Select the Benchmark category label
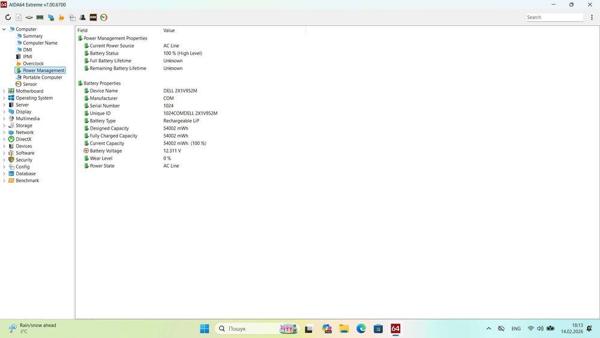The image size is (600, 338). click(27, 181)
